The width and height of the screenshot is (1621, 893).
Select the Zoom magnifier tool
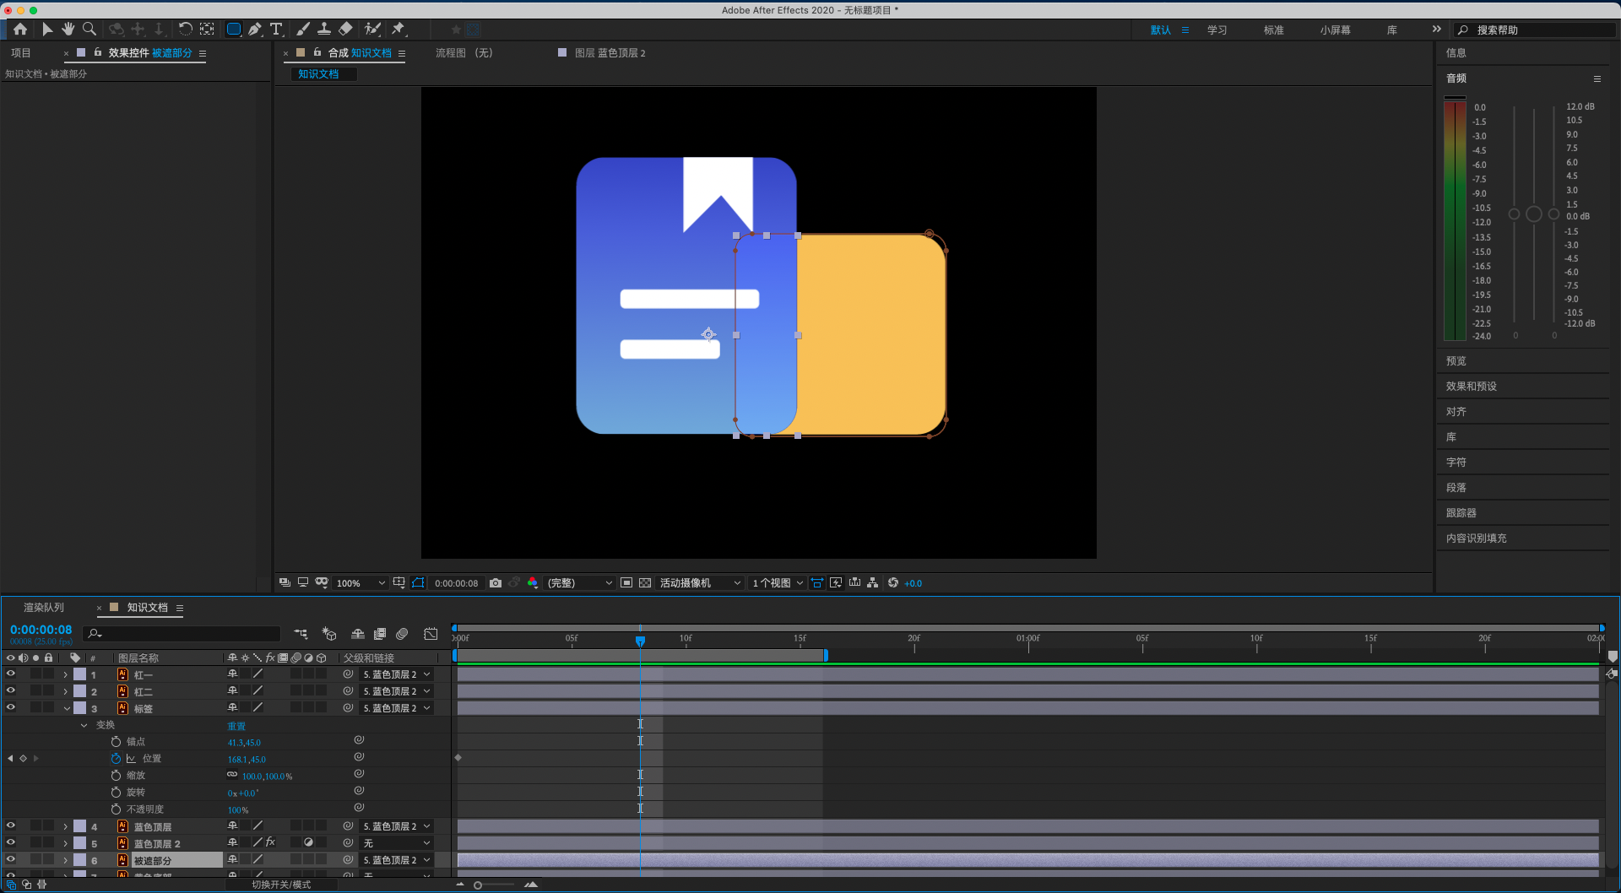coord(89,30)
